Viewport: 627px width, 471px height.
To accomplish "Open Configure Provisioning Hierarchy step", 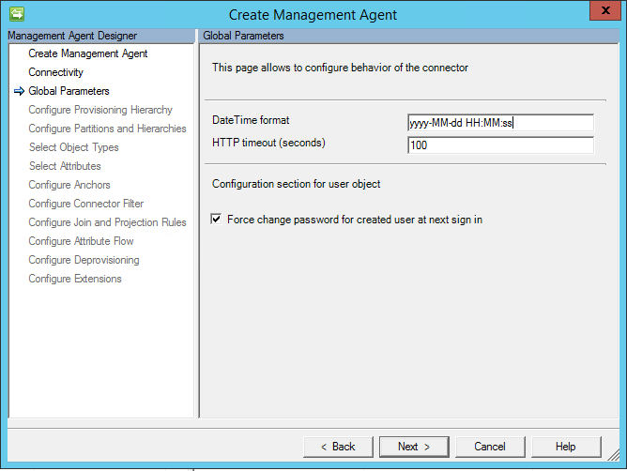I will (99, 110).
